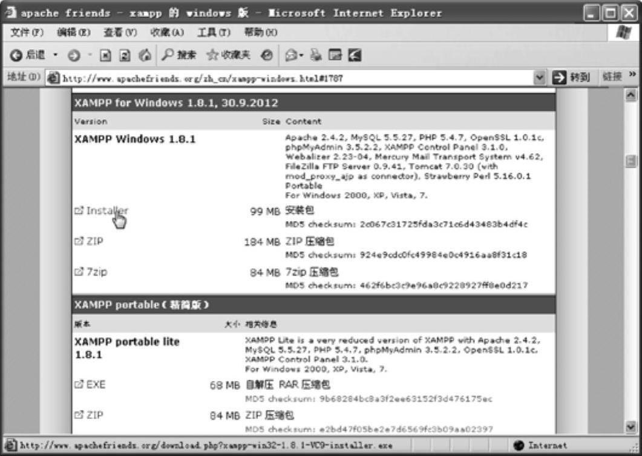Open the File (文件) menu
Image resolution: width=642 pixels, height=456 pixels.
click(27, 32)
